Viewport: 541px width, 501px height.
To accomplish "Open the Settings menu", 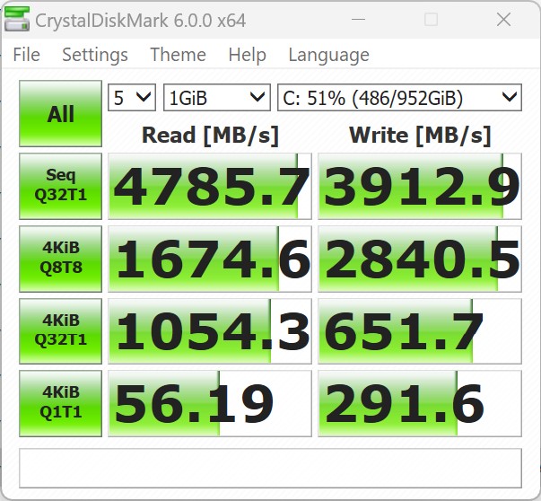I will click(95, 55).
